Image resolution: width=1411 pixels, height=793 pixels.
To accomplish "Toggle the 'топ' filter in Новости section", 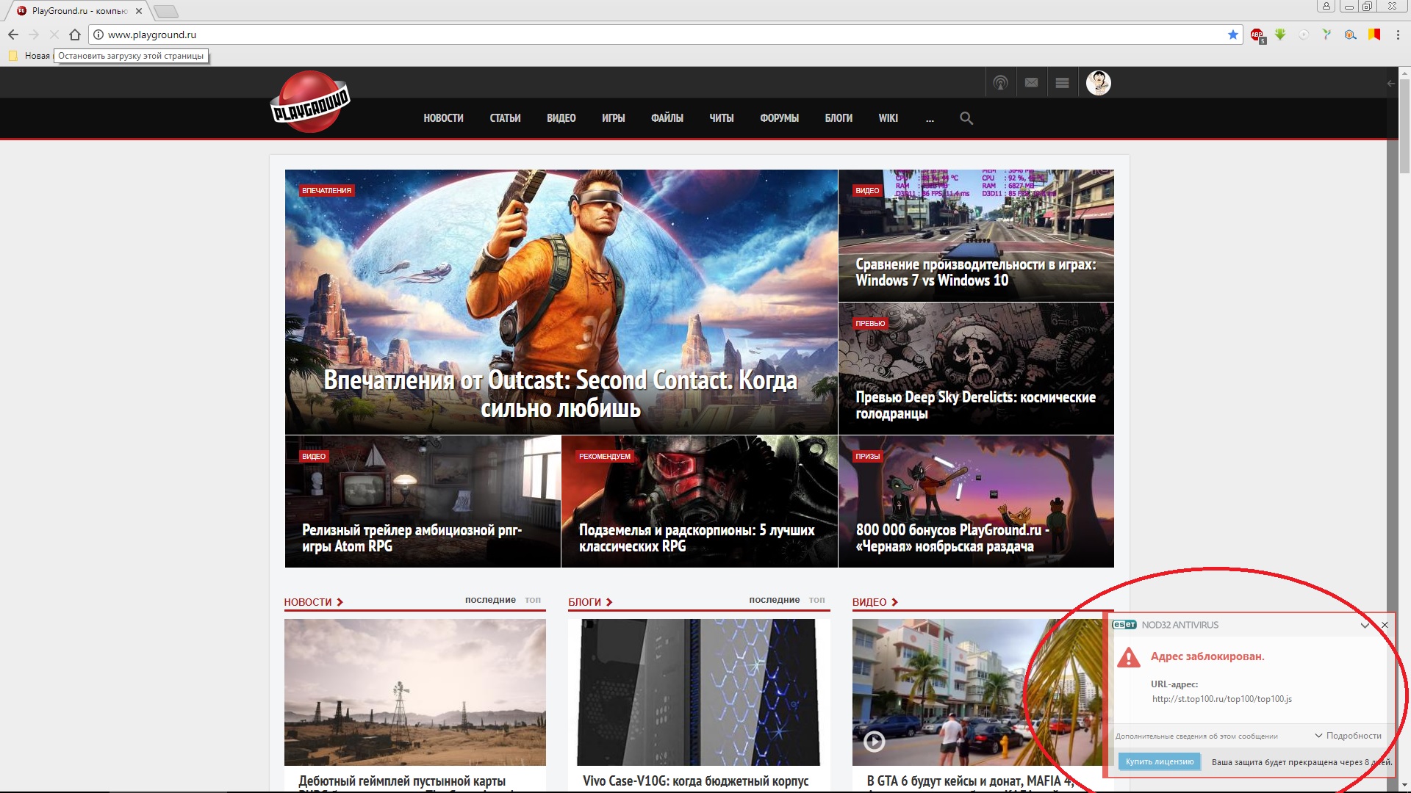I will [x=533, y=600].
